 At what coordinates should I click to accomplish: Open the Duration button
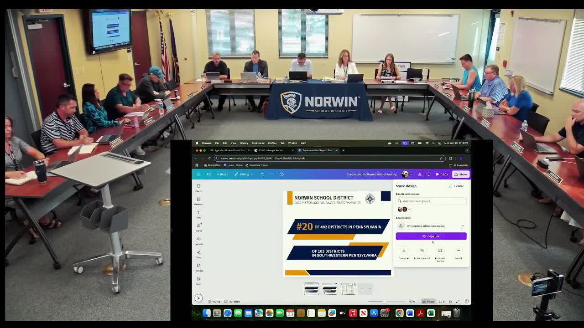(233, 301)
